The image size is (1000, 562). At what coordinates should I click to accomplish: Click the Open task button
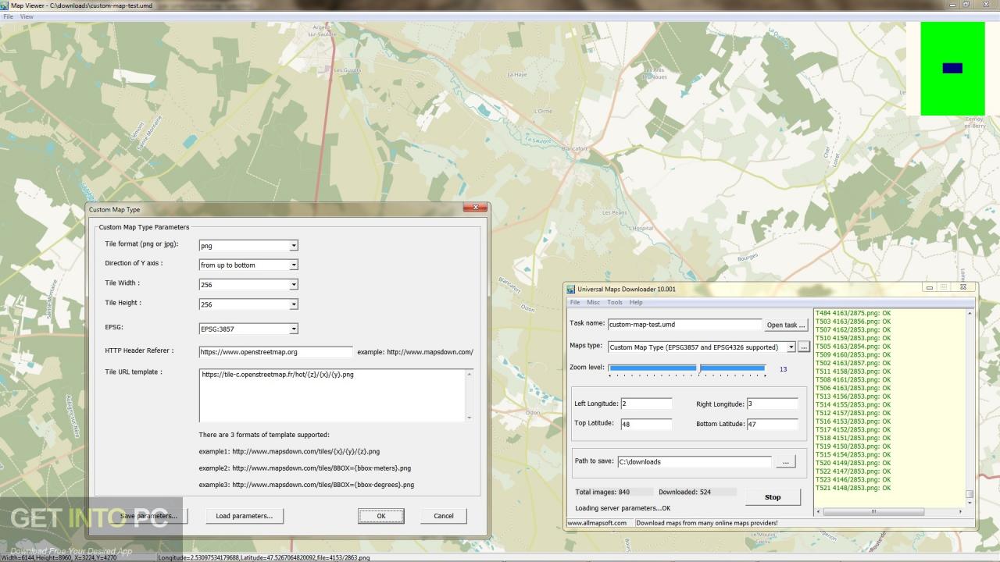[x=786, y=325]
